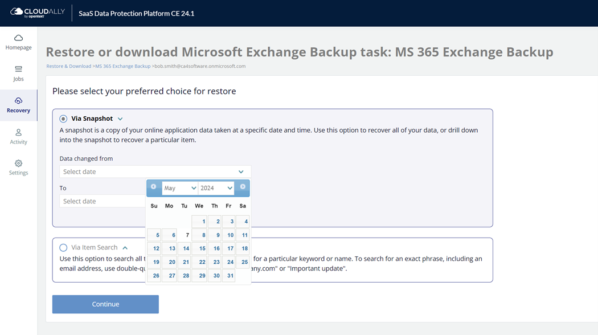Viewport: 598px width, 335px height.
Task: Pick May 21 in the calendar
Action: 184,262
